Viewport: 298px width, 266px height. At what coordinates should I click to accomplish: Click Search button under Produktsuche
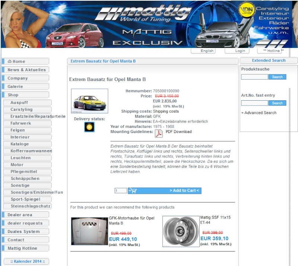[277, 77]
